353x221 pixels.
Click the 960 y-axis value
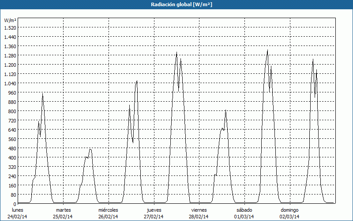(11, 92)
